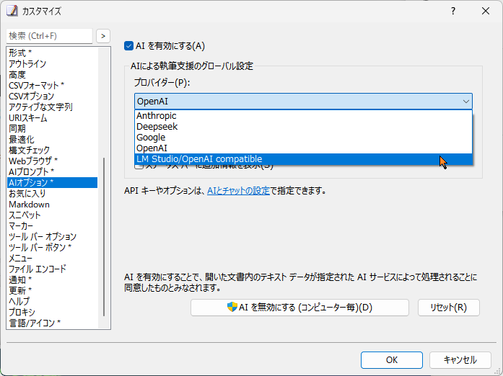The image size is (503, 376).
Task: Select 形式 * in category list
Action: click(52, 53)
